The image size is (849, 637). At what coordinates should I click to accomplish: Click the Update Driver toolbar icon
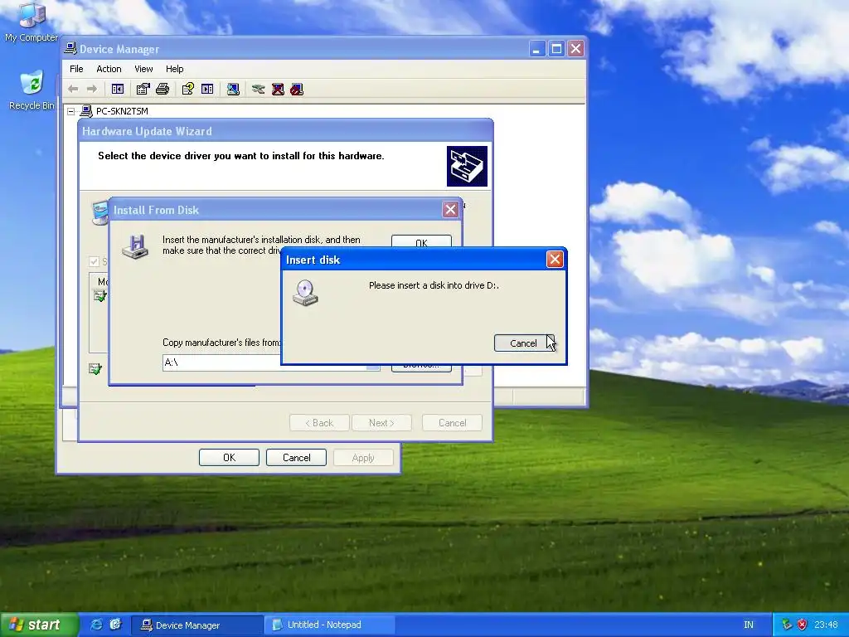click(x=259, y=89)
